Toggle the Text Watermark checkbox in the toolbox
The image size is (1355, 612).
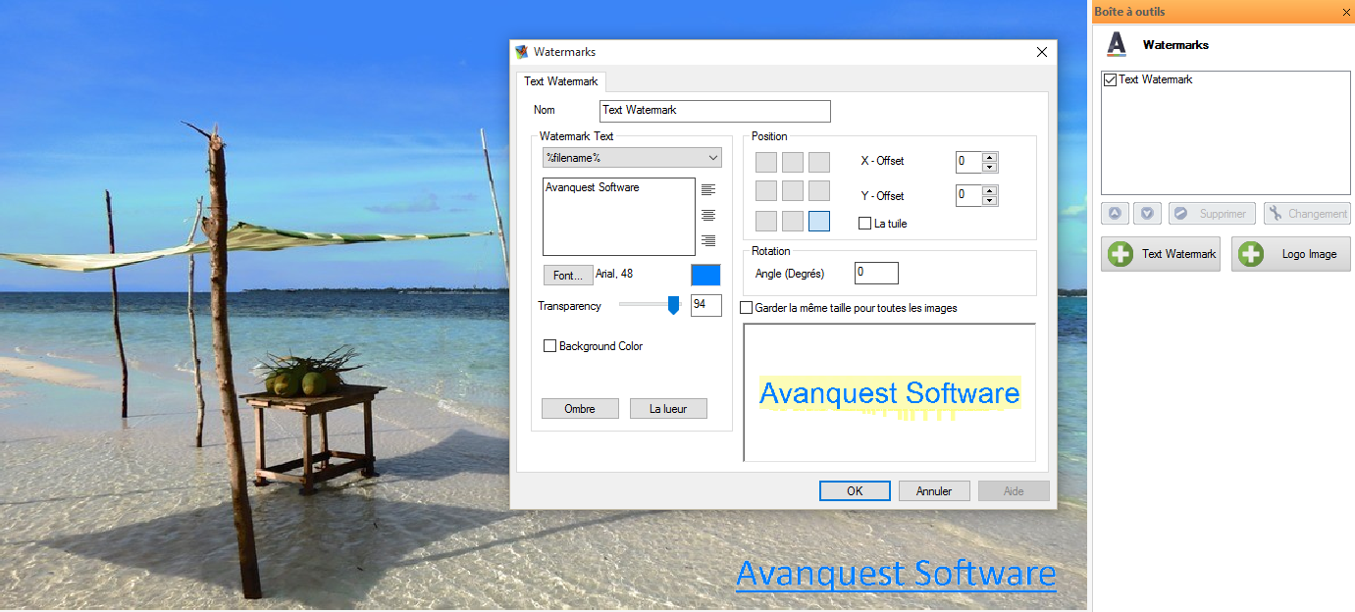click(x=1110, y=79)
